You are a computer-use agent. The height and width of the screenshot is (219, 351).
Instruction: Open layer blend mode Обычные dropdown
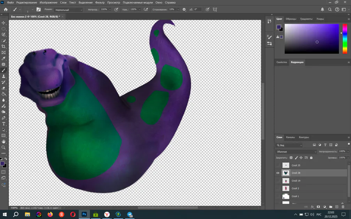click(296, 152)
